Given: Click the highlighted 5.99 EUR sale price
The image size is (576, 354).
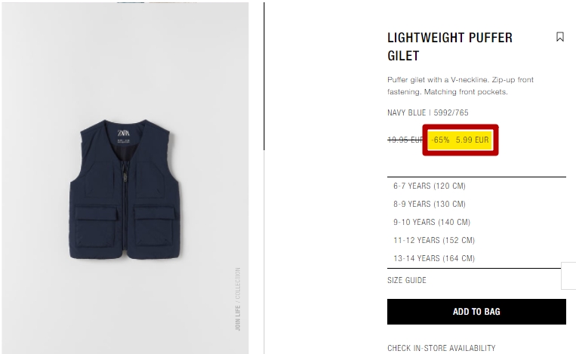Looking at the screenshot, I should tap(473, 140).
